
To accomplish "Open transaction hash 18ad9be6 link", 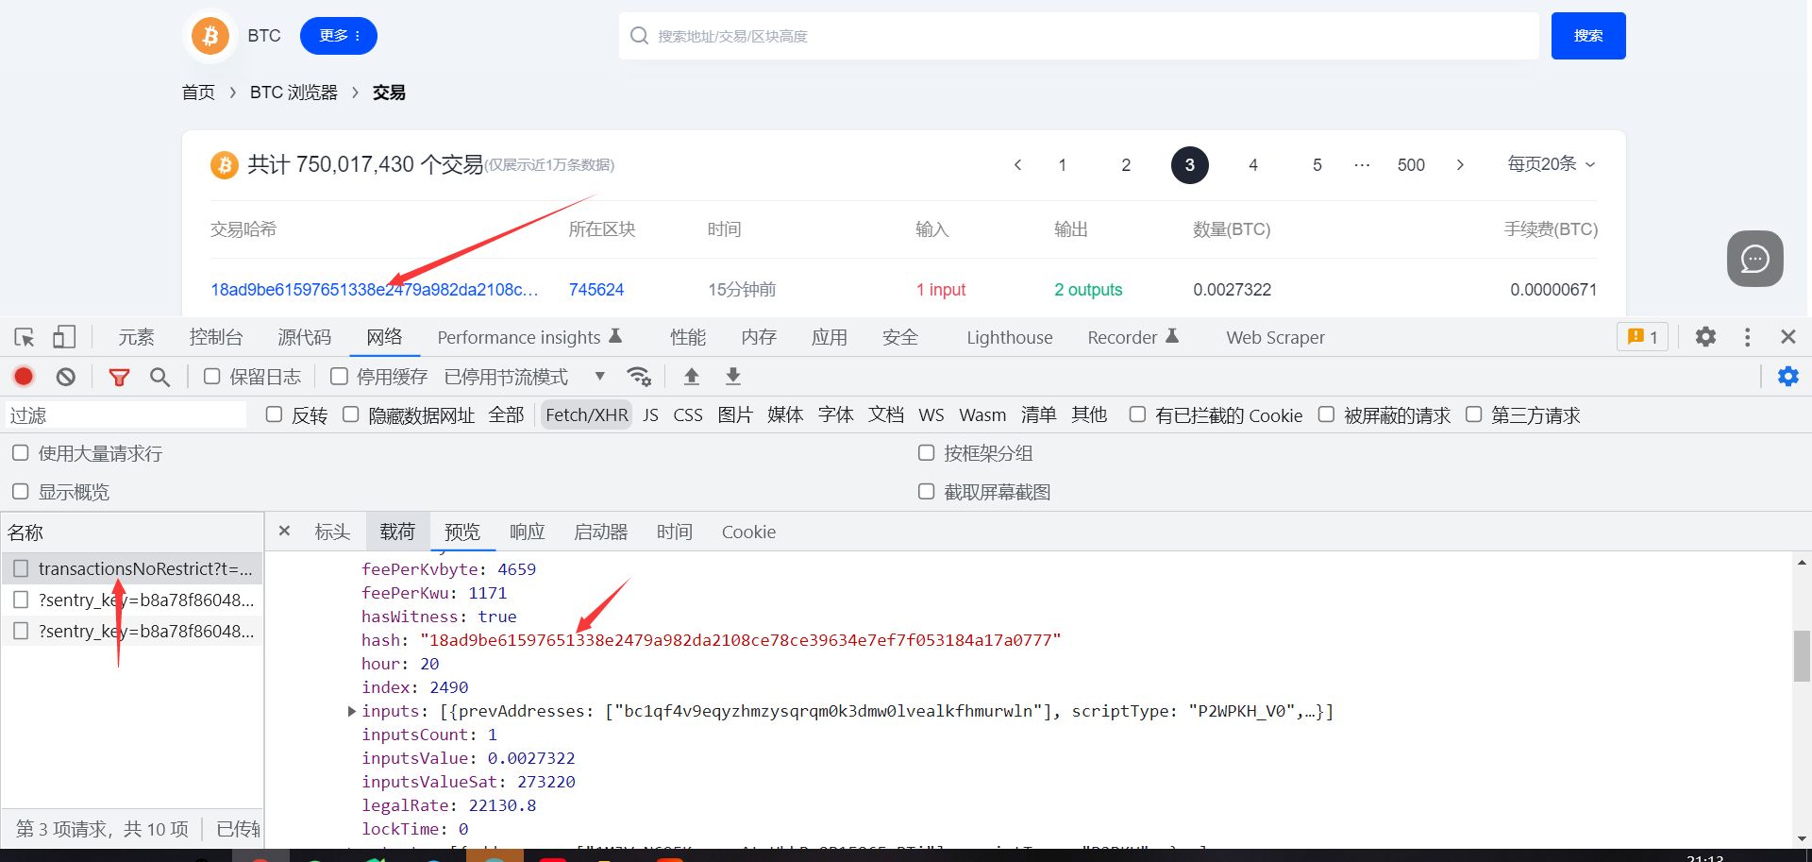I will pyautogui.click(x=375, y=289).
